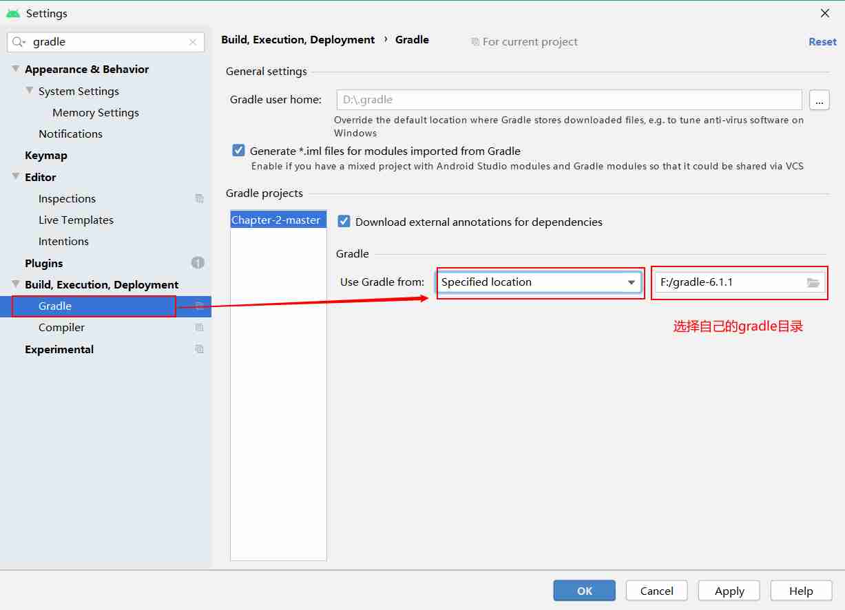Click the Plugins update count badge
Image resolution: width=845 pixels, height=610 pixels.
198,263
